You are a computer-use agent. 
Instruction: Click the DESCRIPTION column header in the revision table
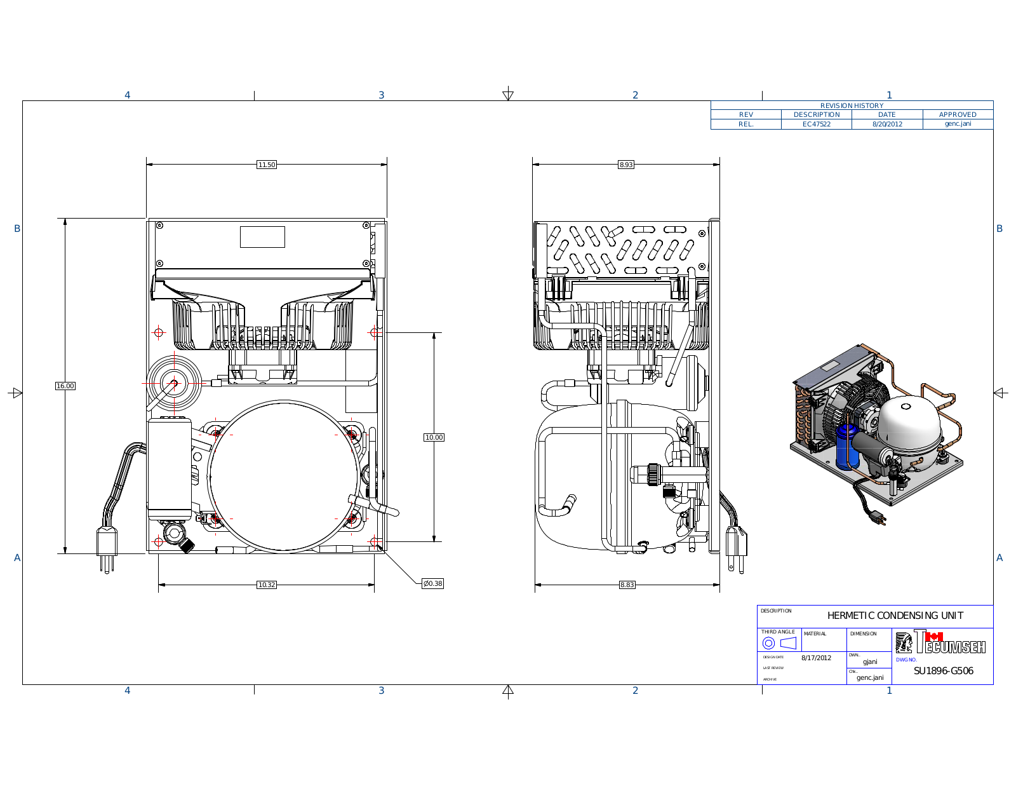pos(817,114)
